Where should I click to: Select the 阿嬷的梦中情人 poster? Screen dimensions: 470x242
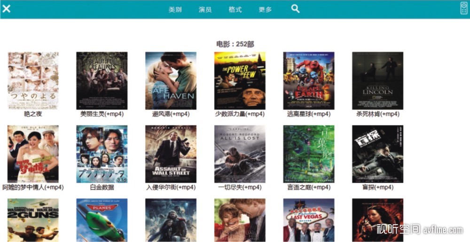[33, 154]
